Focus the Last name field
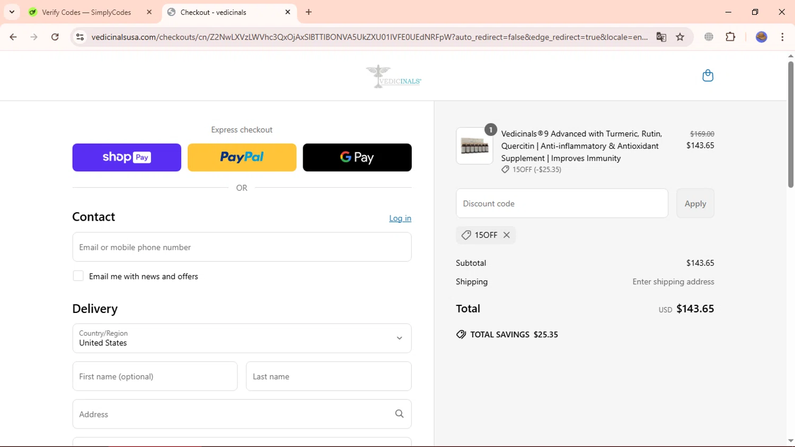The width and height of the screenshot is (795, 447). [329, 376]
